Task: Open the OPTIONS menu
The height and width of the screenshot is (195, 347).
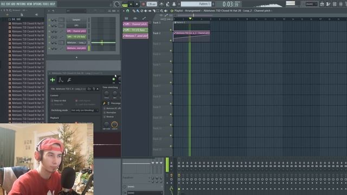Action: click(37, 4)
